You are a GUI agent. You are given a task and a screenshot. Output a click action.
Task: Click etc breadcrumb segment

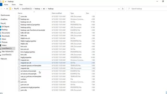pos(44,9)
